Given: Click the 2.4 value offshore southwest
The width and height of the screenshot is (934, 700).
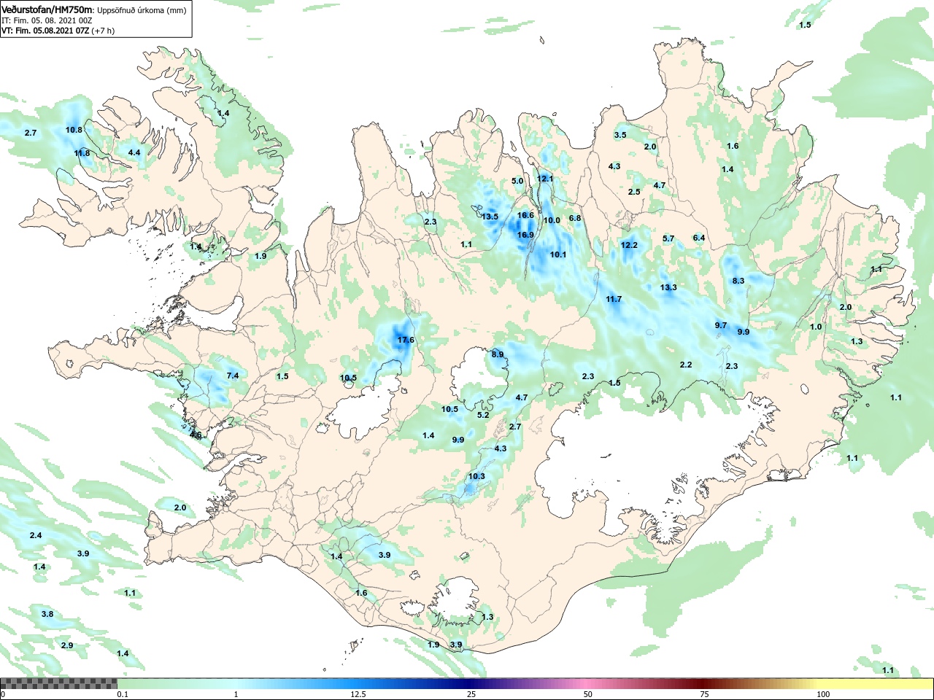Looking at the screenshot, I should (x=36, y=535).
